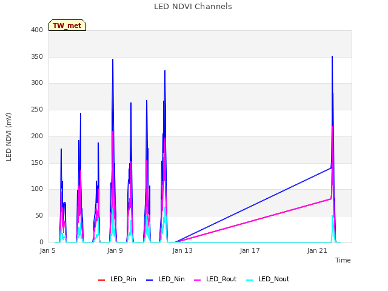Click the Time axis title
This screenshot has height=291, width=388.
tap(343, 260)
